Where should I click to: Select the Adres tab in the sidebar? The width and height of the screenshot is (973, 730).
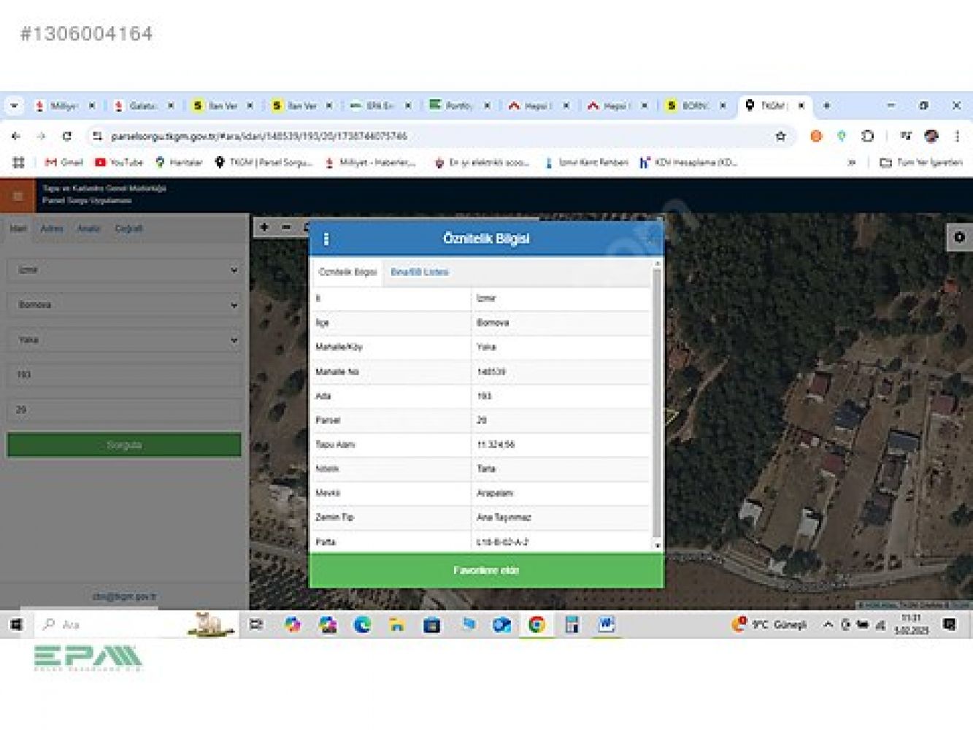52,228
